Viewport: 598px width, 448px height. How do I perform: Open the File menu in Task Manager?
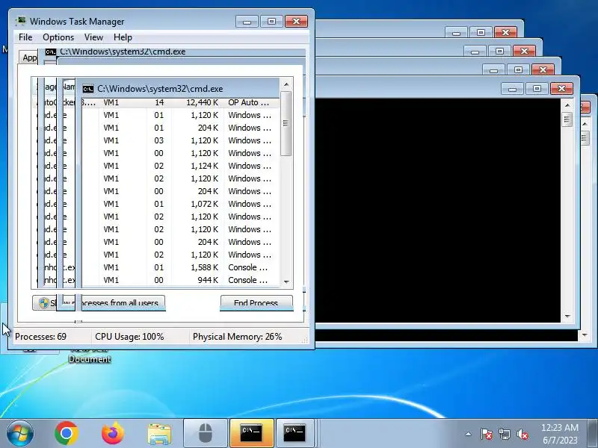(x=25, y=37)
